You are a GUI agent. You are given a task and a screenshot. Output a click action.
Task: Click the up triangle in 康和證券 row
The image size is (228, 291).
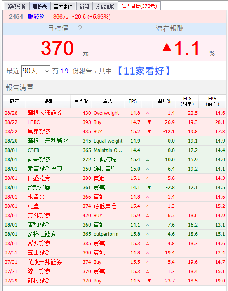148,225
